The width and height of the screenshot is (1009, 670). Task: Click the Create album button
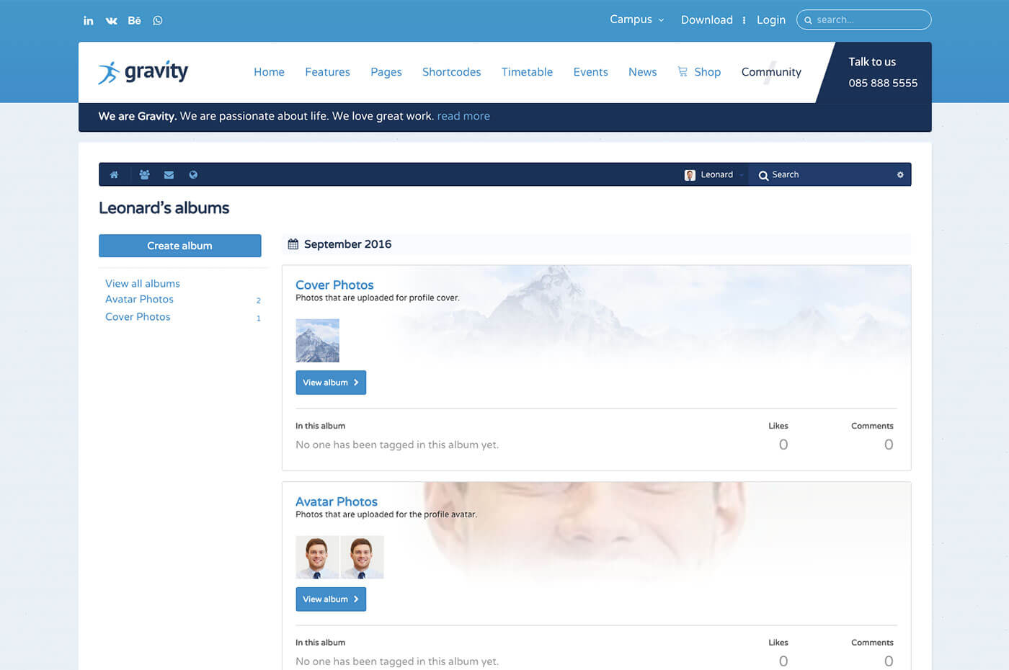(x=179, y=246)
